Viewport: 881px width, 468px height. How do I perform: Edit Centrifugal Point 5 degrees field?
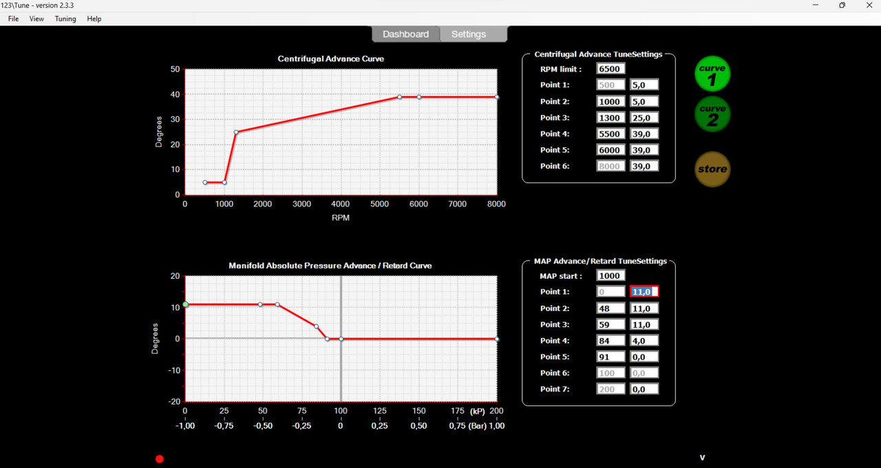point(644,149)
